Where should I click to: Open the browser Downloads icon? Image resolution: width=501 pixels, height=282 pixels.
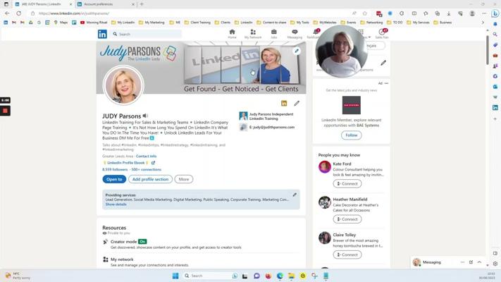pos(449,13)
